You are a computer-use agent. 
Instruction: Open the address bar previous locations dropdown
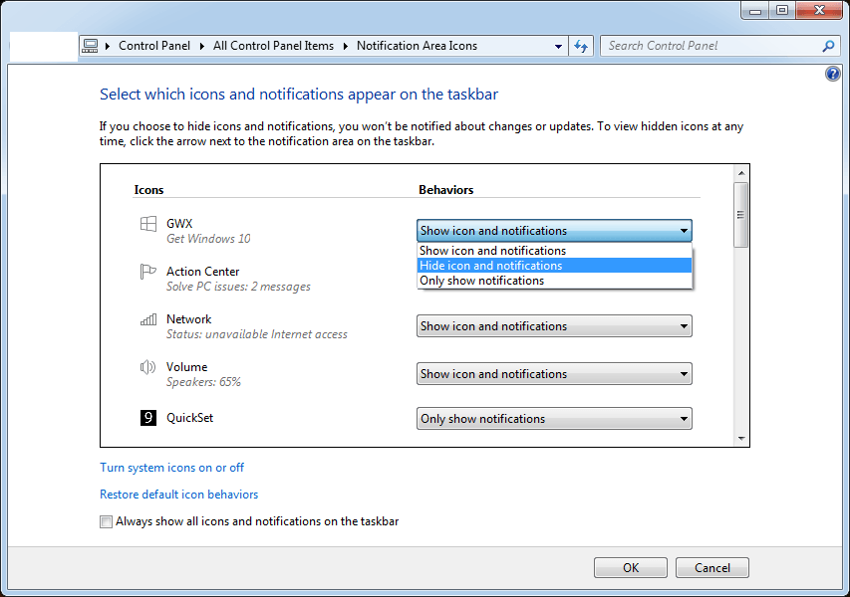(x=559, y=45)
